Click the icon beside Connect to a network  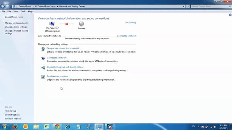tap(43, 58)
